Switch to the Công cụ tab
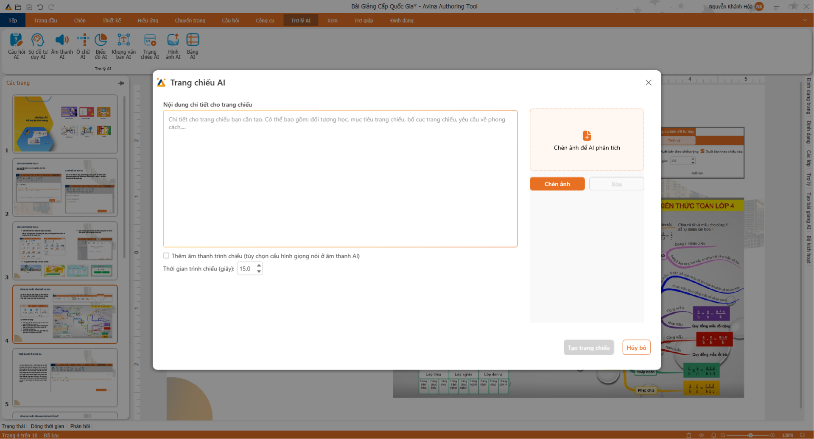814x439 pixels. [x=265, y=20]
